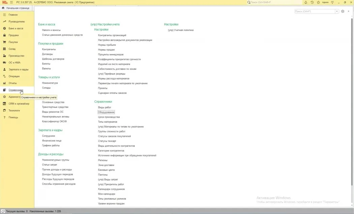The height and width of the screenshot is (214, 354).
Task: Open the Номенклатура link
Action: point(50,83)
